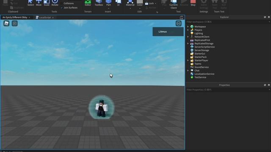Expand the StarterPlayer node
The width and height of the screenshot is (271, 152).
pos(188,60)
